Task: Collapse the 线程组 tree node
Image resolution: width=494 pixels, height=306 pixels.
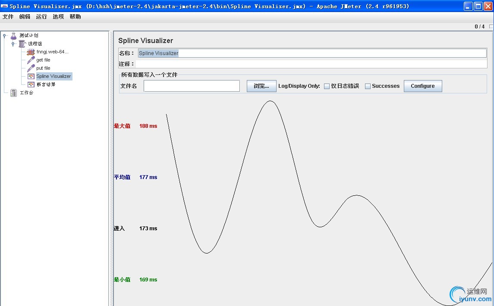Action: click(x=13, y=43)
